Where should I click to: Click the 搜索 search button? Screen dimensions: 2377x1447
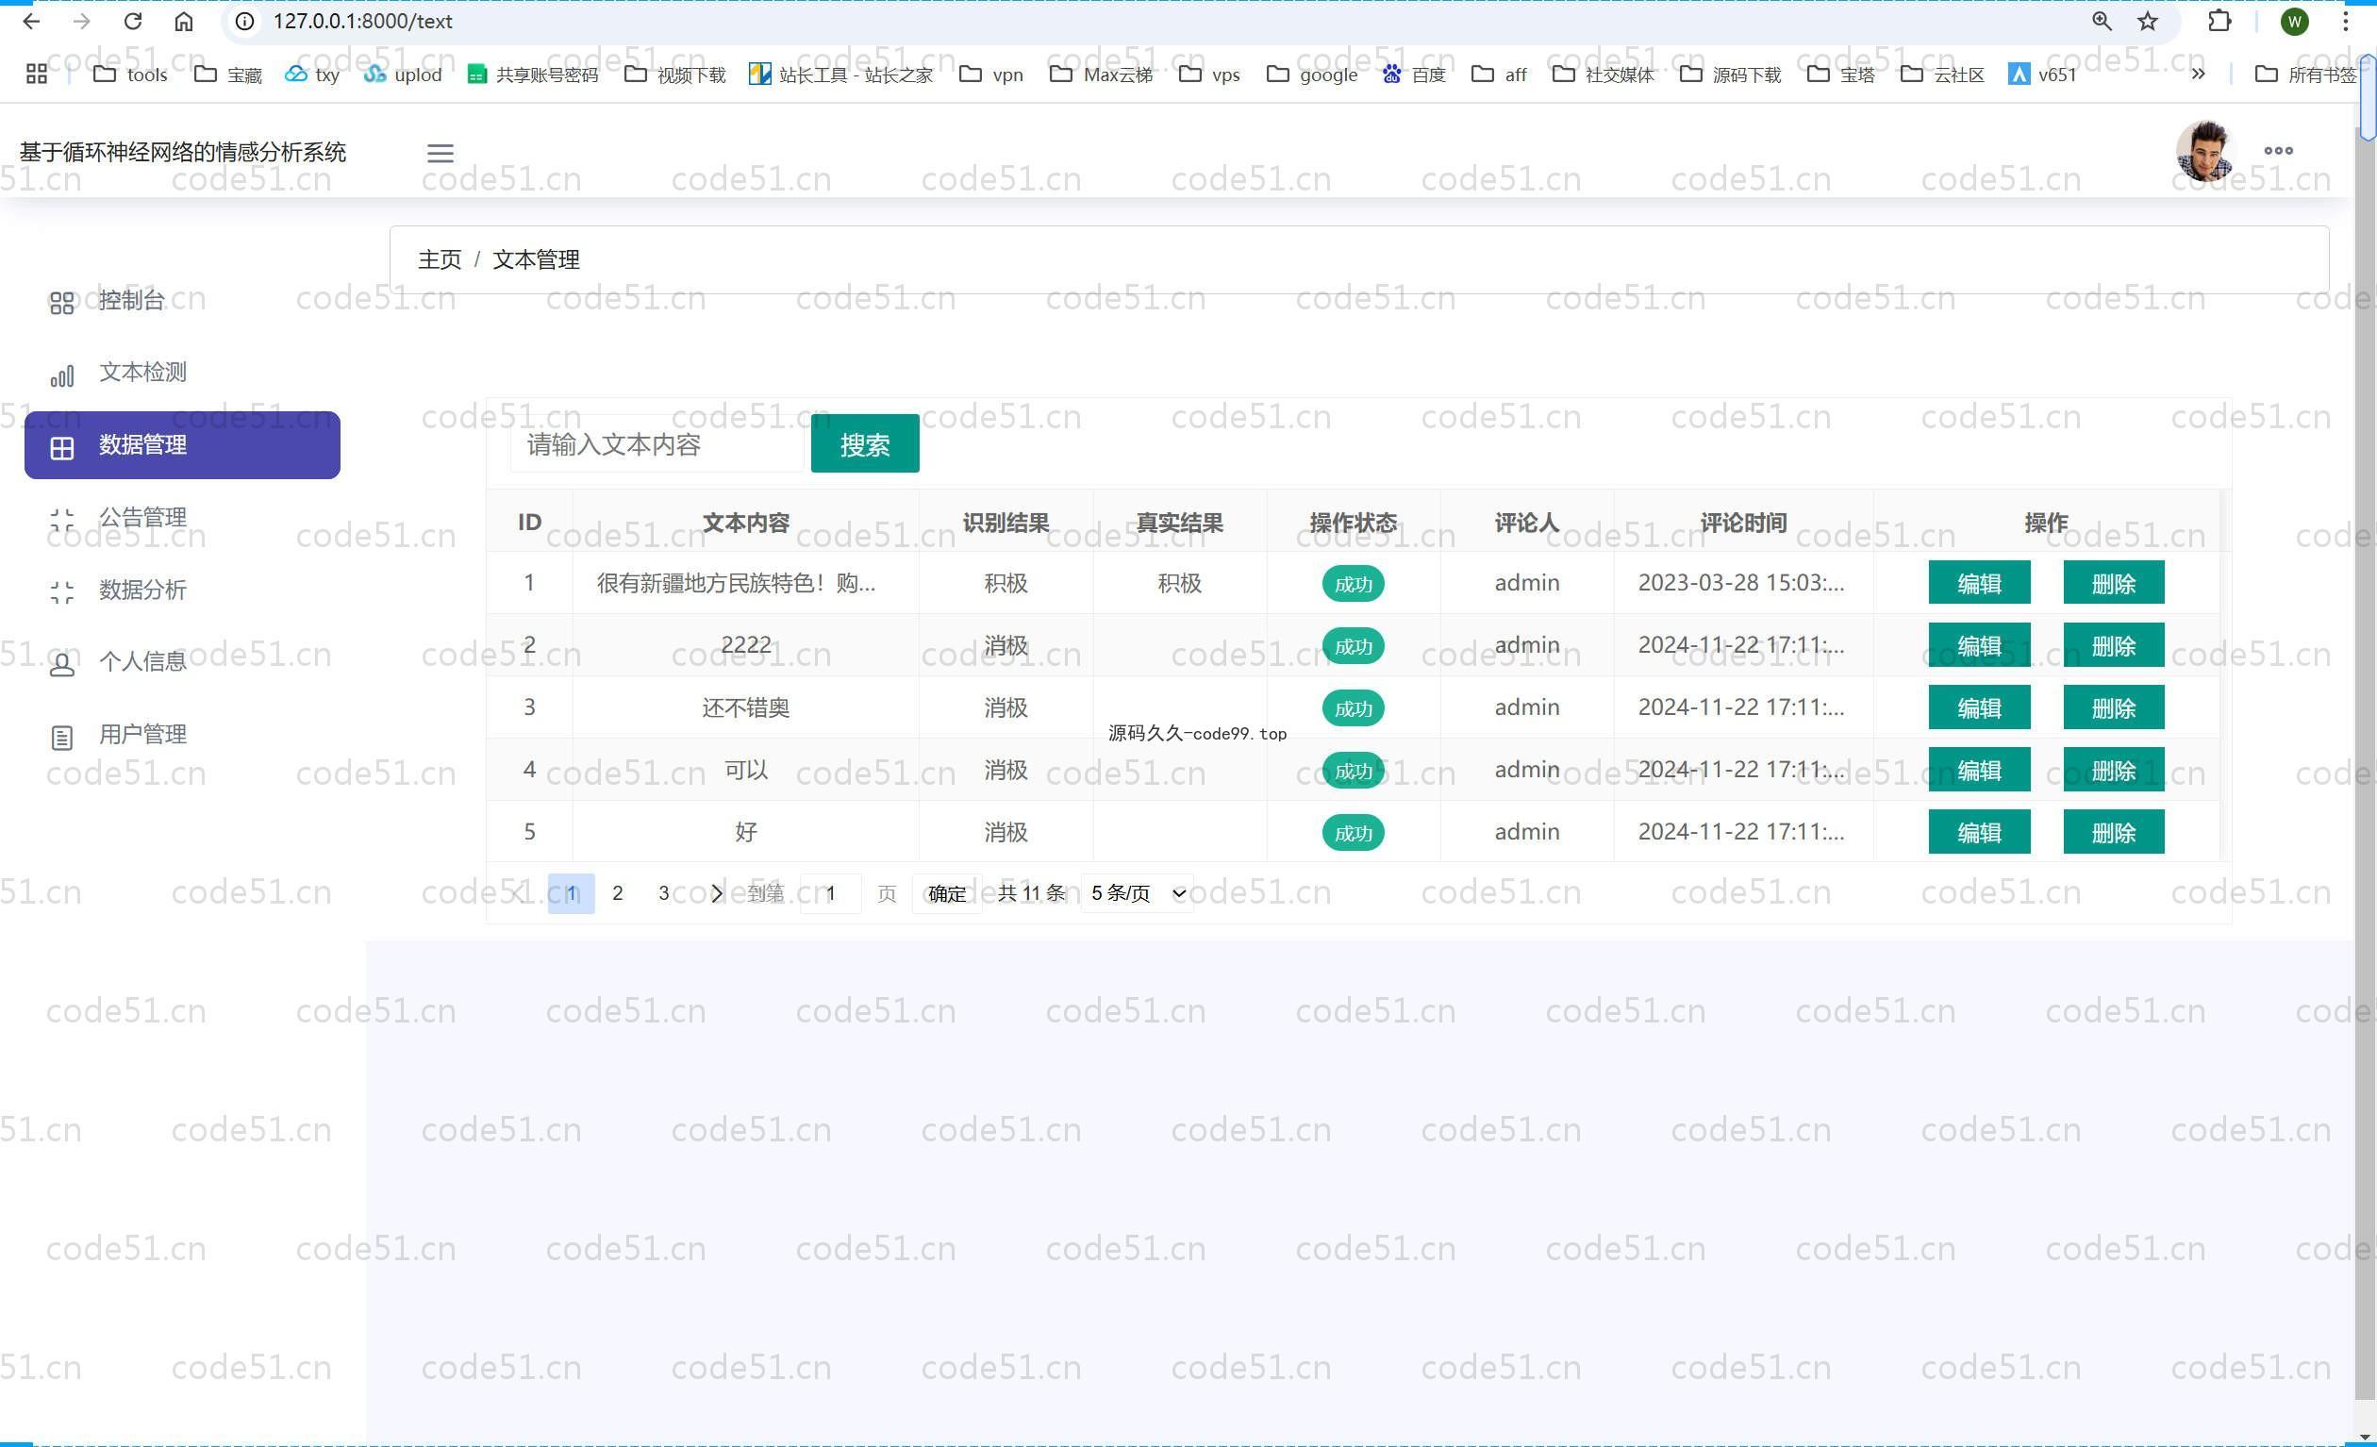pyautogui.click(x=864, y=443)
